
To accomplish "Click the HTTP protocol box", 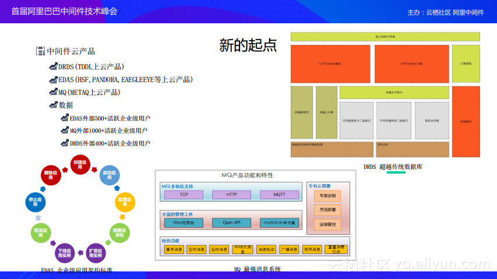I will 231,195.
